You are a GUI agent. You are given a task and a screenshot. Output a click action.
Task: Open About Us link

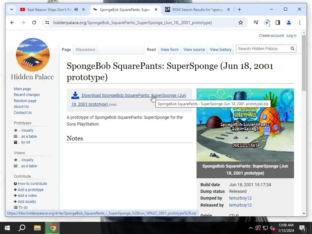coord(21,106)
